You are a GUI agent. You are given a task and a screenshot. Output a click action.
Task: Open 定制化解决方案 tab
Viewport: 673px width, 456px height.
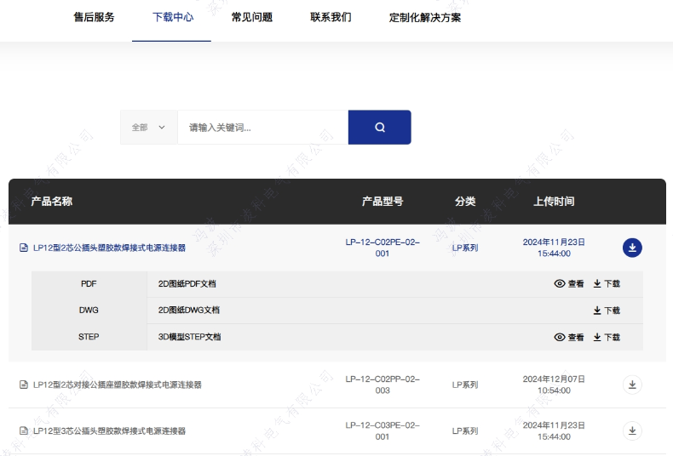click(425, 17)
